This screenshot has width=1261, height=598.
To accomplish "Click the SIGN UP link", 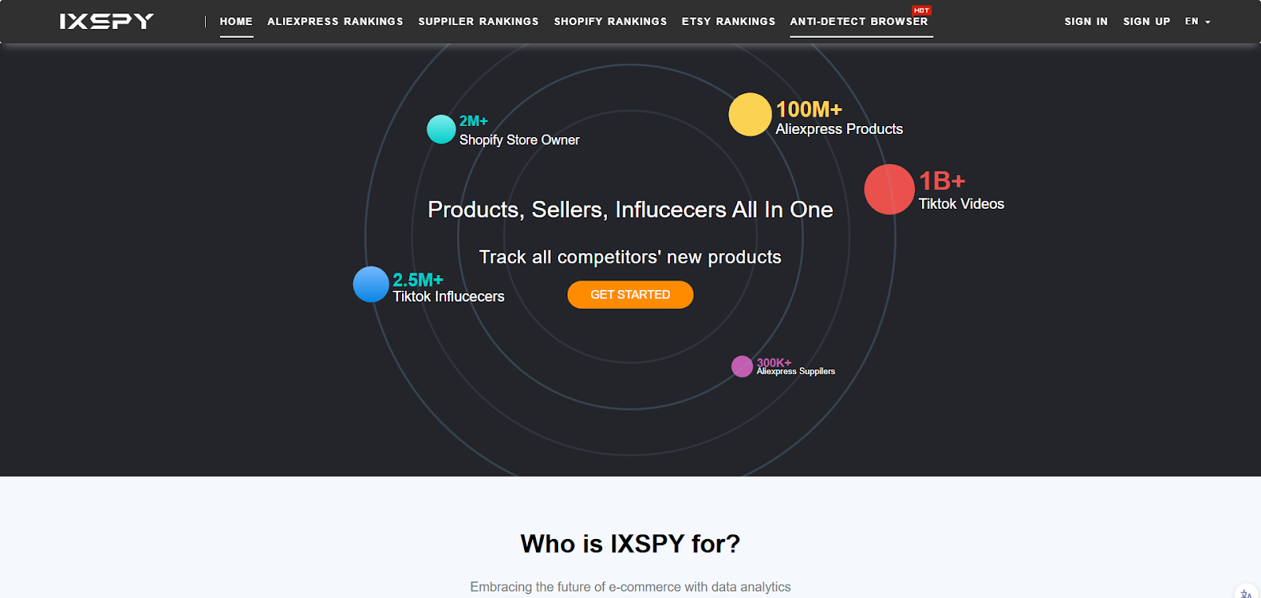I will pyautogui.click(x=1147, y=21).
